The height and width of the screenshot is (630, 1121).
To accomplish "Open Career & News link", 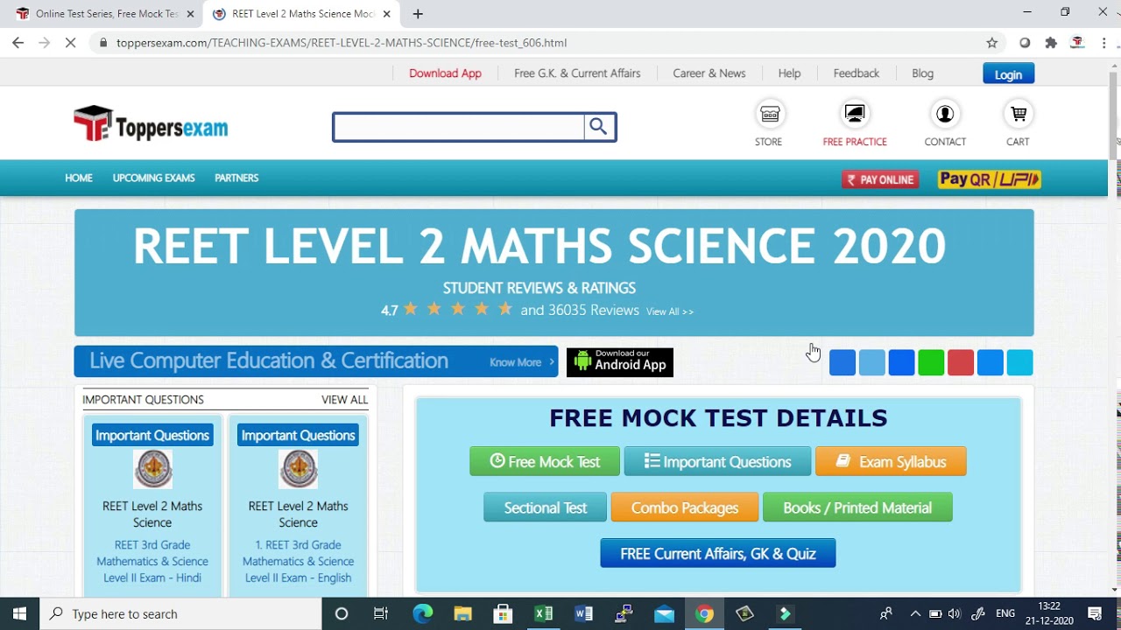I will [x=709, y=73].
